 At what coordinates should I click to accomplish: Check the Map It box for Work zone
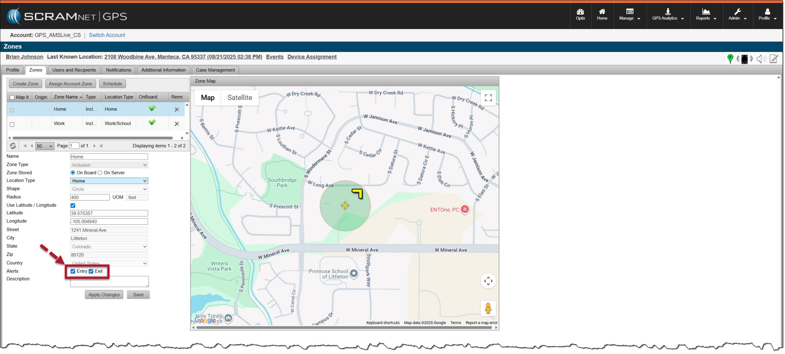click(12, 124)
